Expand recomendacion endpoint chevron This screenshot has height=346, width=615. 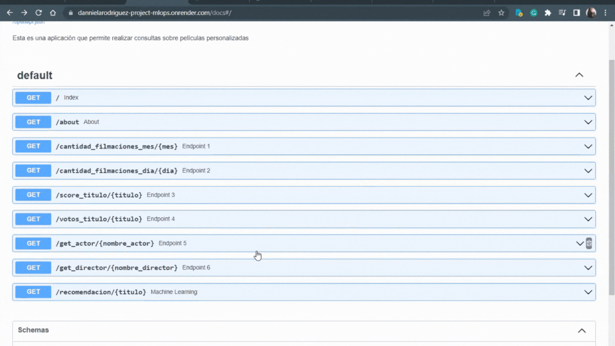[588, 292]
